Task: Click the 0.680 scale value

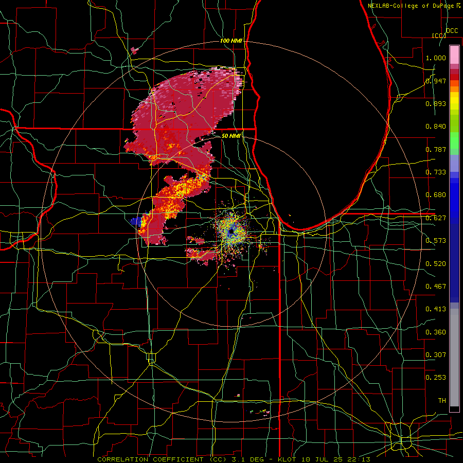Action: (x=436, y=195)
